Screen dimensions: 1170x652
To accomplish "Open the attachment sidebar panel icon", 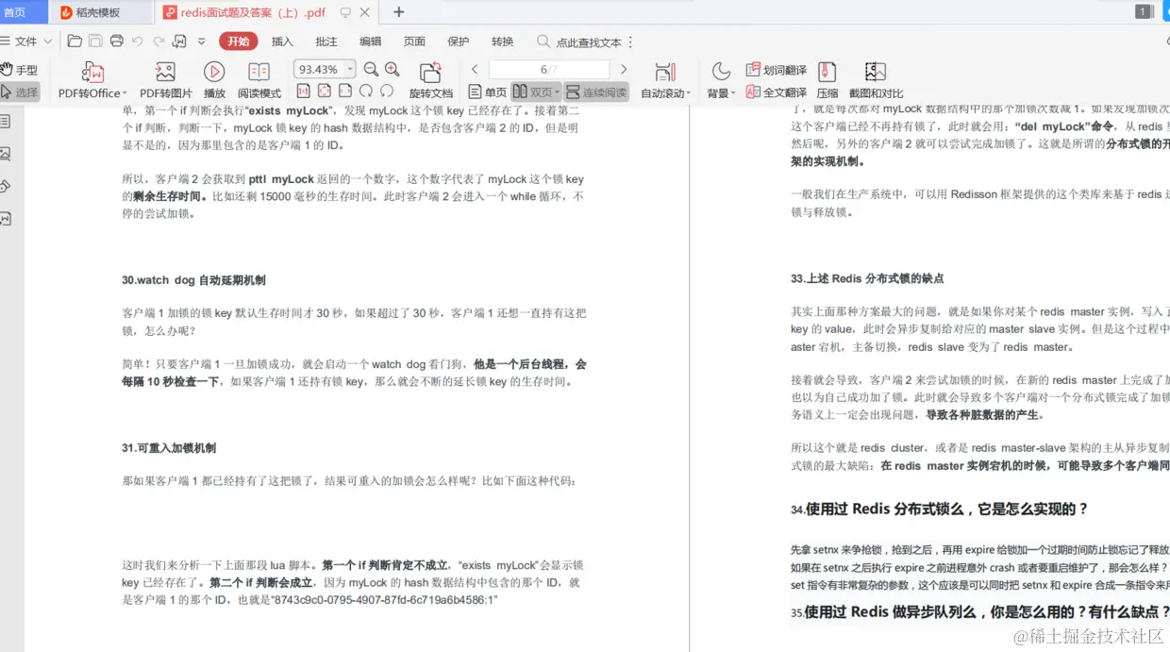I will tap(5, 186).
